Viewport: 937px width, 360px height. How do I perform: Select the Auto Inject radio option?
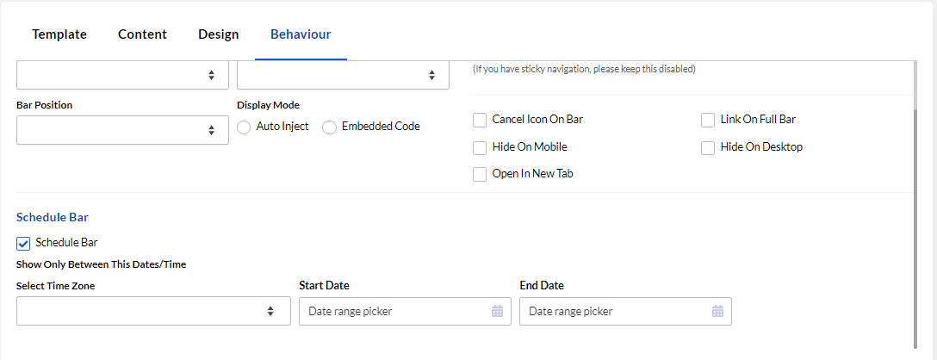click(244, 127)
